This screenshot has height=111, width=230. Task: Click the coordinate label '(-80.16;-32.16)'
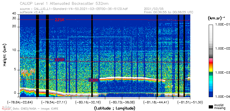[x=88, y=102]
